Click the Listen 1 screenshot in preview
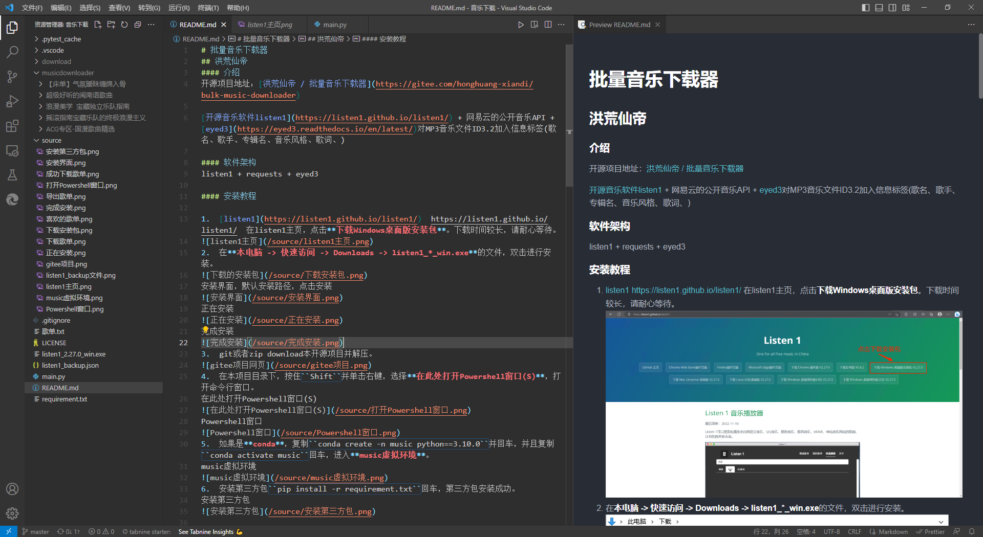 (x=784, y=404)
